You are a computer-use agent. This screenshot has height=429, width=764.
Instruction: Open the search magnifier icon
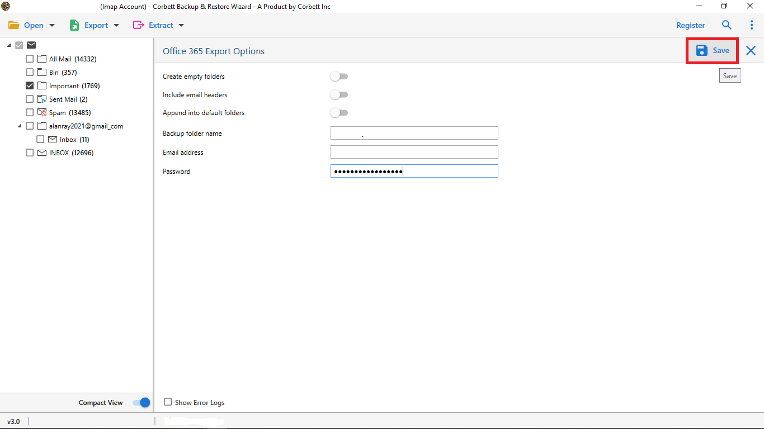tap(727, 25)
